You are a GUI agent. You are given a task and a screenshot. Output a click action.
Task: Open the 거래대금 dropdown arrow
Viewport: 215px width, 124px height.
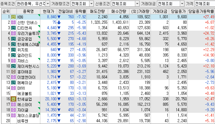pyautogui.click(x=182, y=4)
